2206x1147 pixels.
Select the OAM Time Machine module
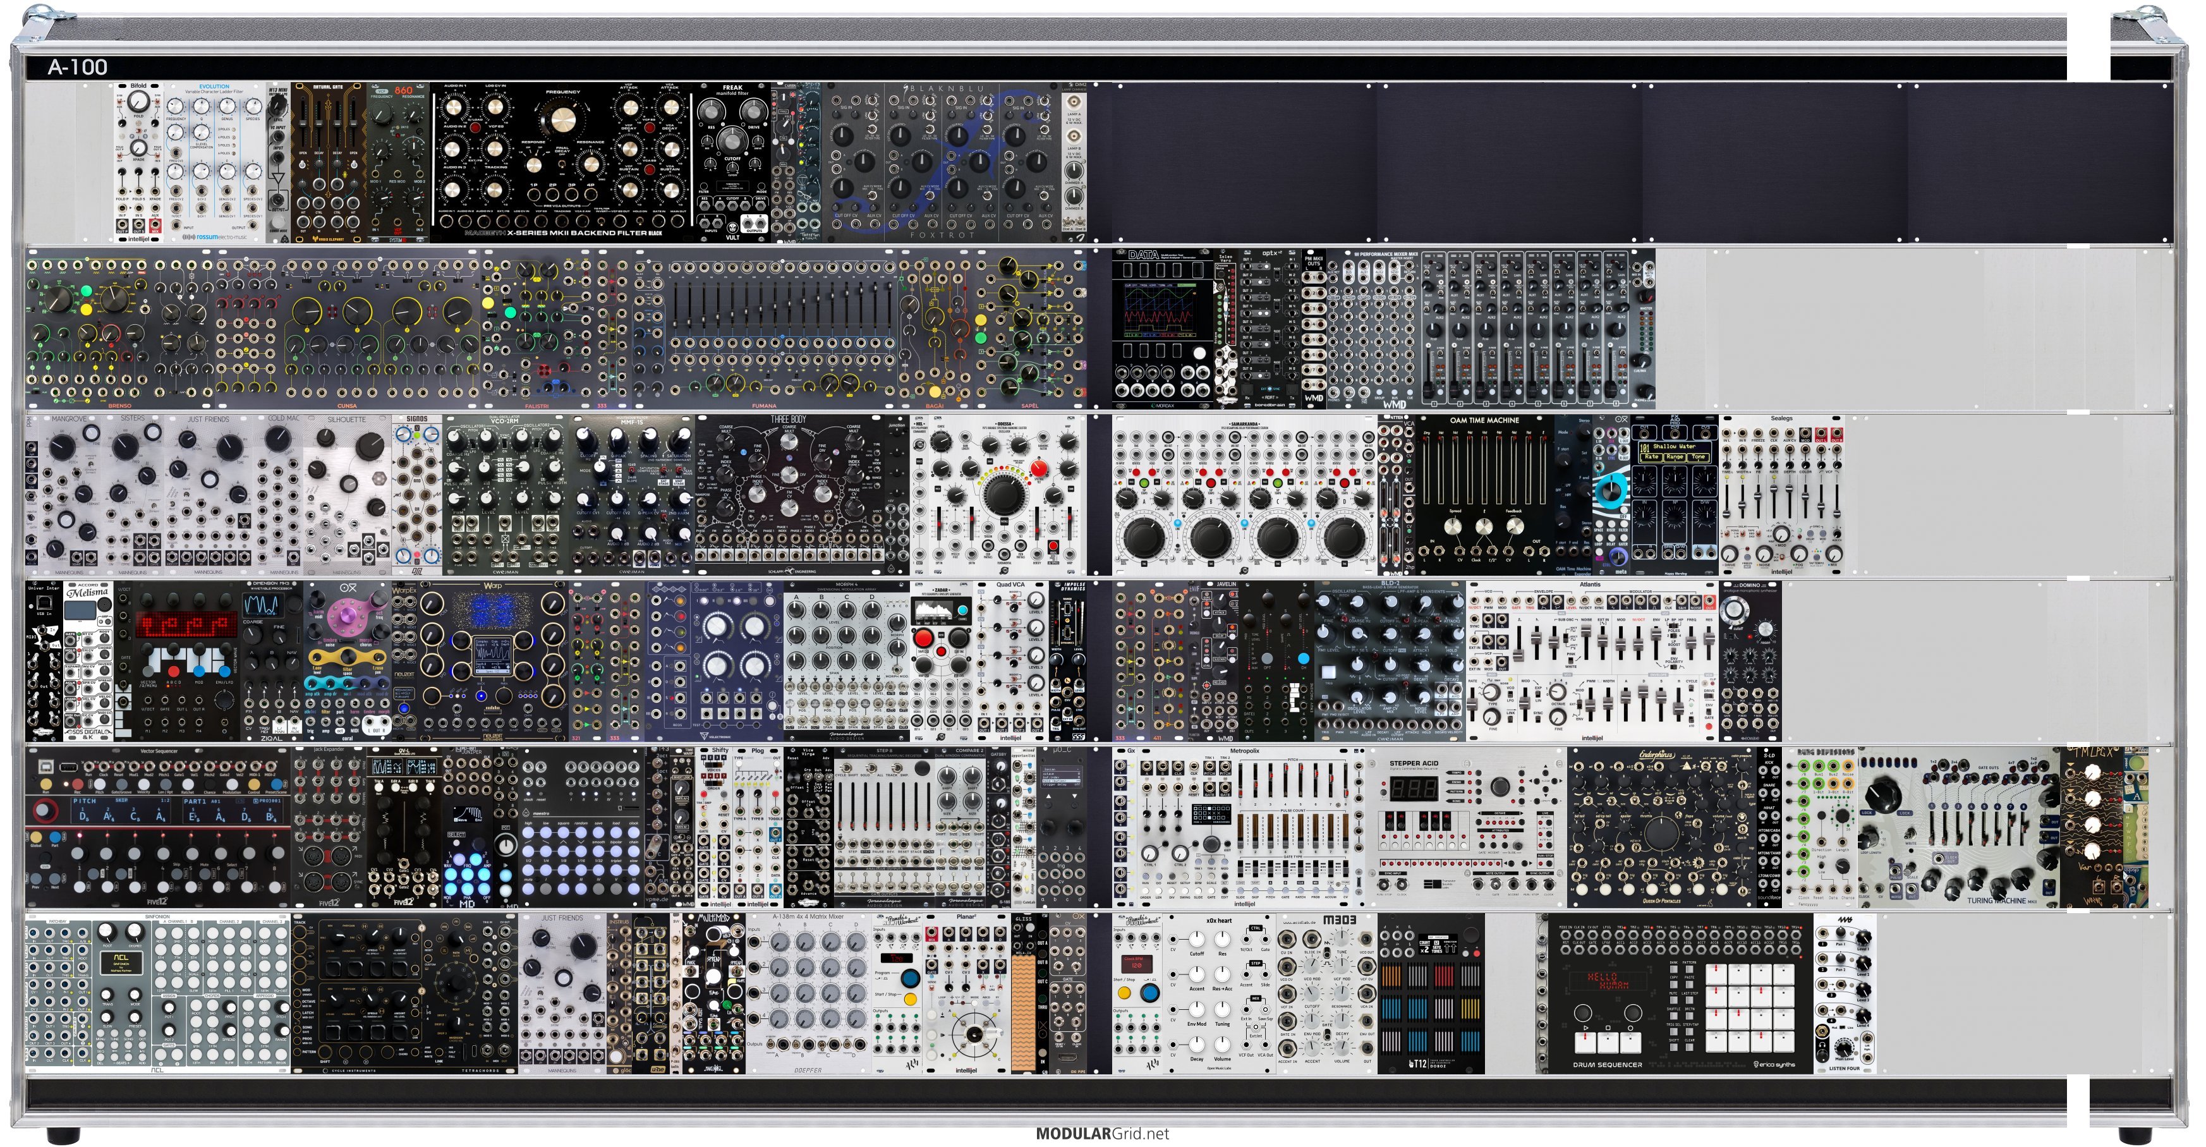tap(1485, 496)
